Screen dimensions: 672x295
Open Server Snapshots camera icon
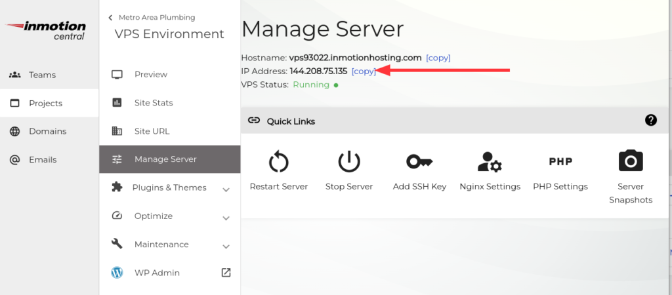[x=630, y=161]
